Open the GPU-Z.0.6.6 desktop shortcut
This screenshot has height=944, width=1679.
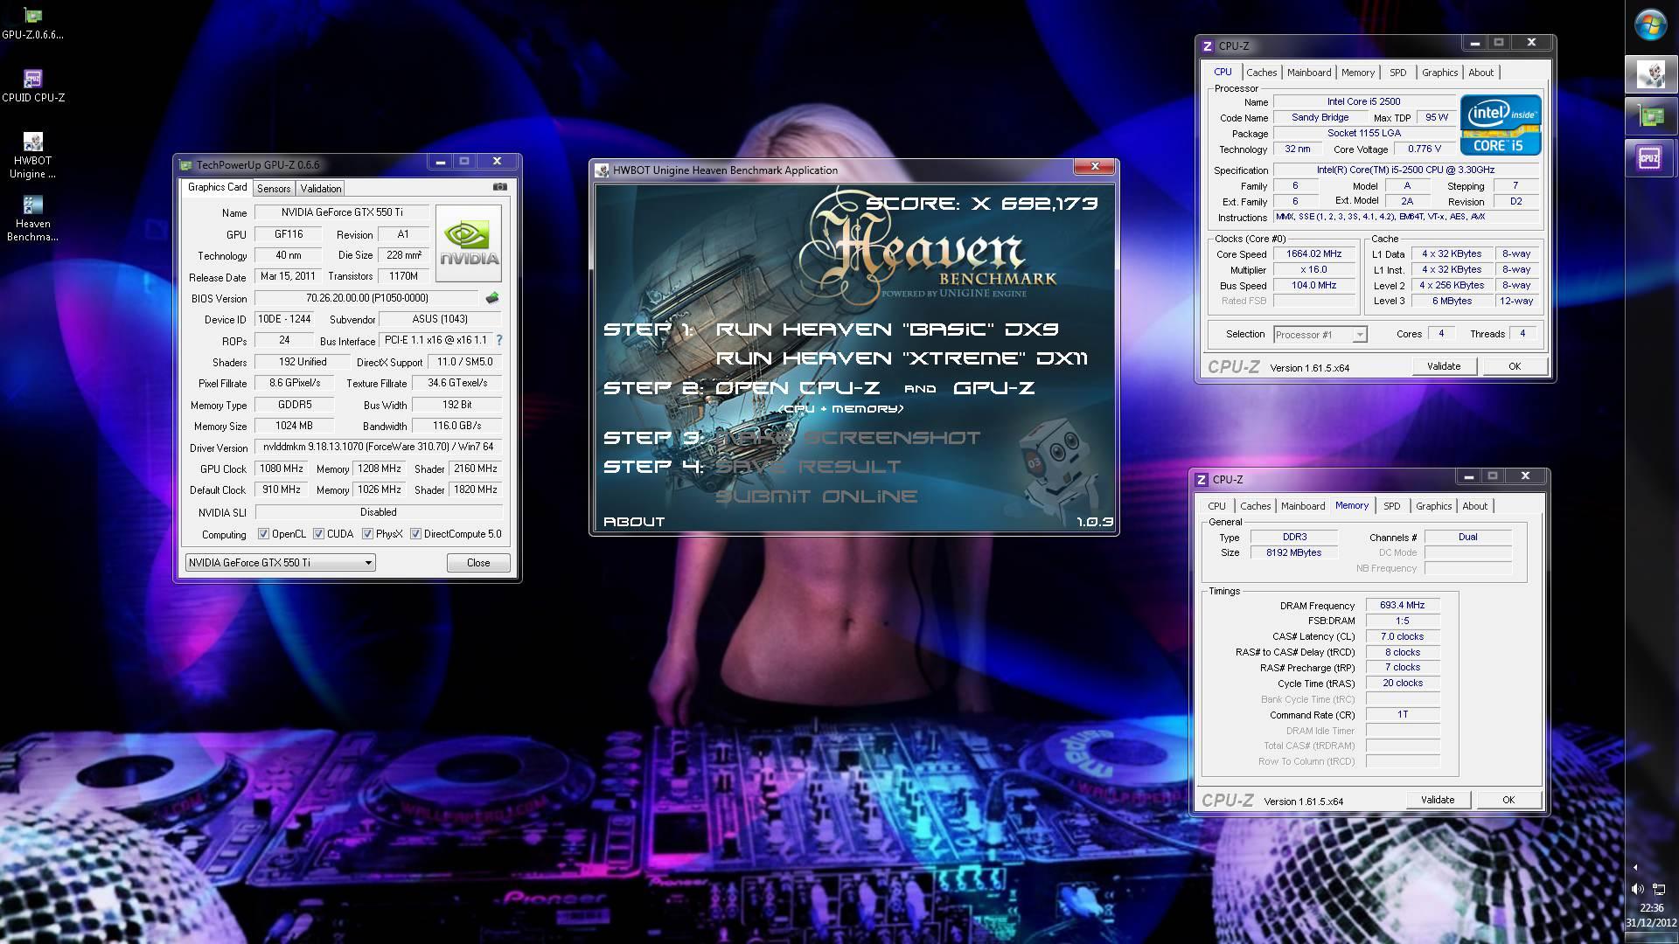point(32,24)
